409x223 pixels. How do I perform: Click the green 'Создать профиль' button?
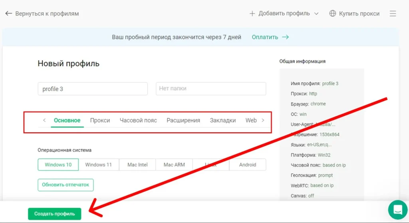point(54,214)
